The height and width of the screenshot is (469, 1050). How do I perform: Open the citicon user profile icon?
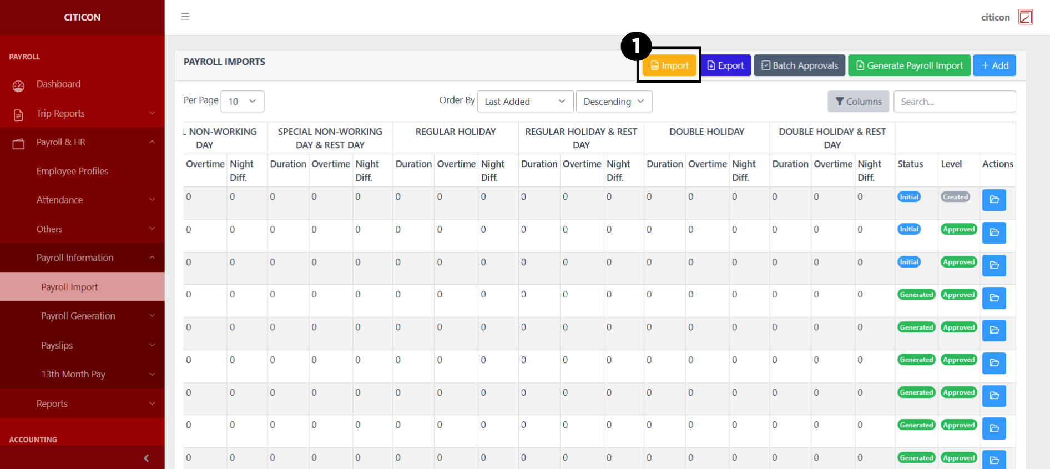point(1025,17)
